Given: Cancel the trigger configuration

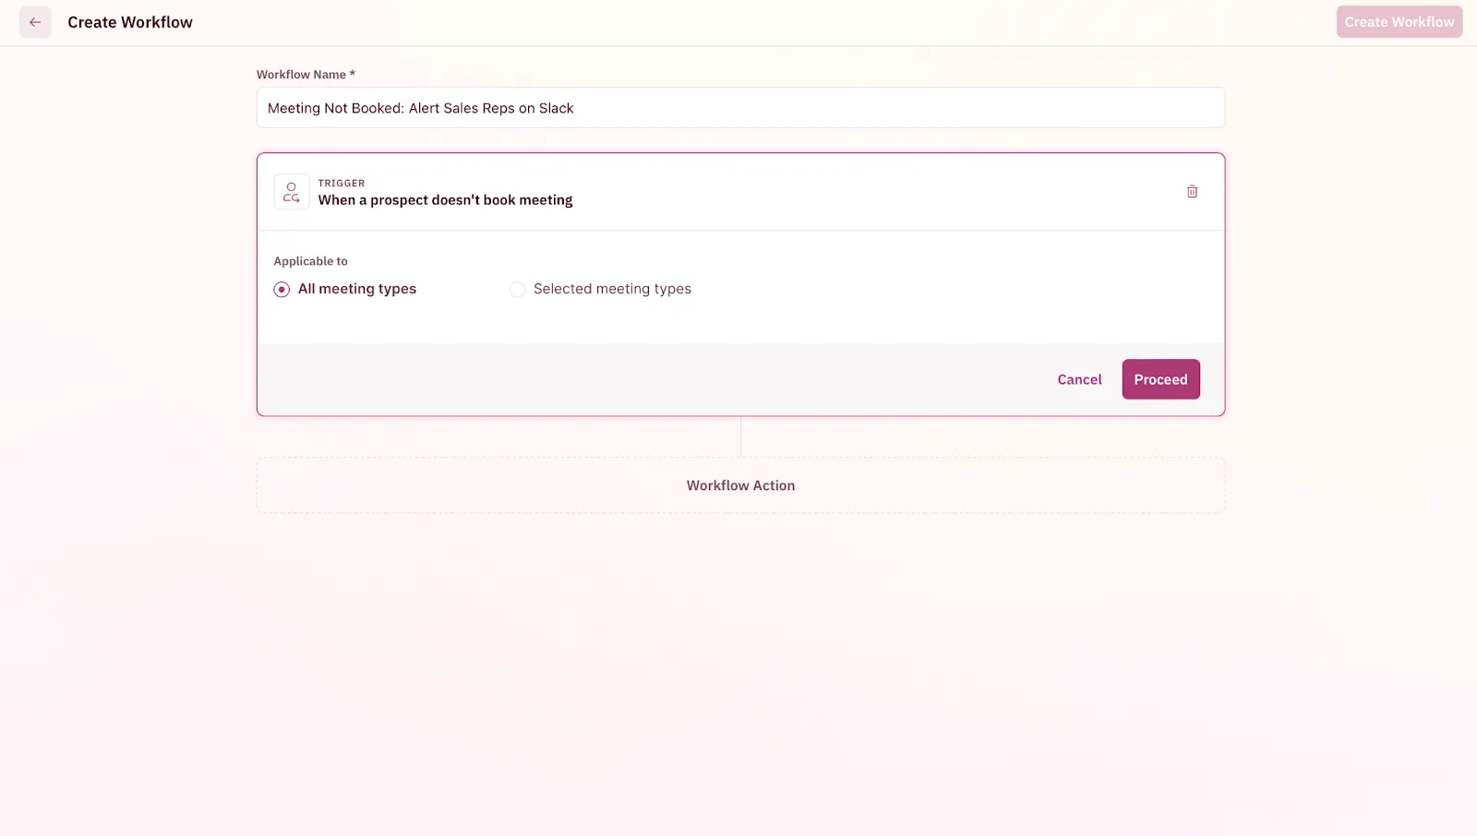Looking at the screenshot, I should 1079,379.
